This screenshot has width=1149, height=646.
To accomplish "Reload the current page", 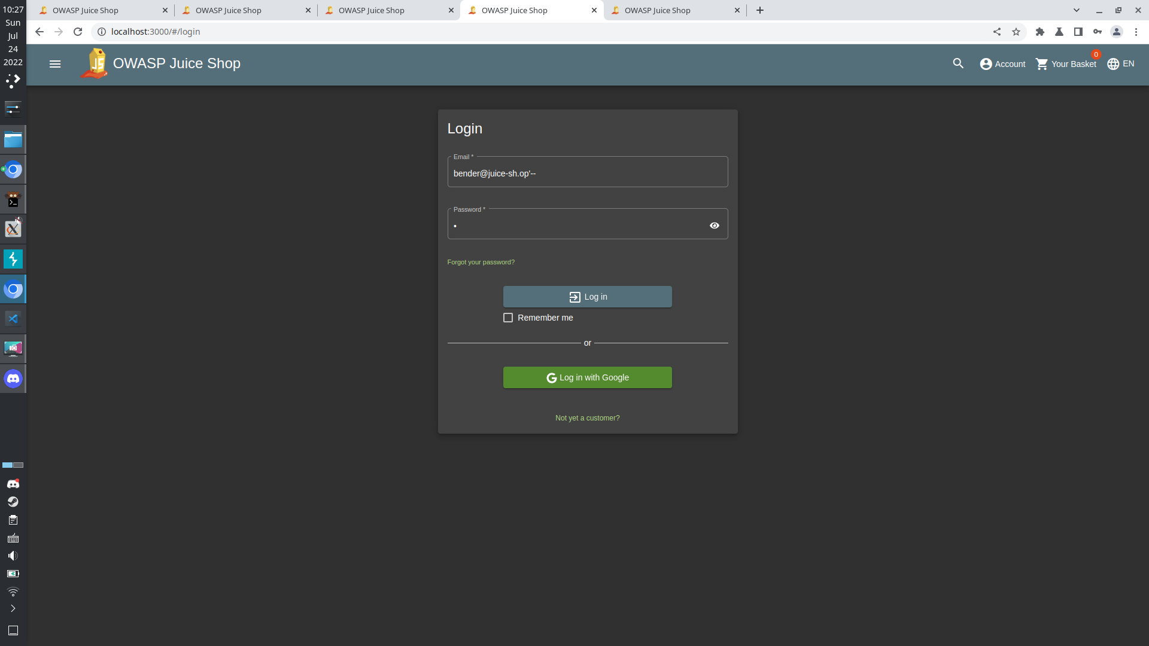I will pos(78,32).
